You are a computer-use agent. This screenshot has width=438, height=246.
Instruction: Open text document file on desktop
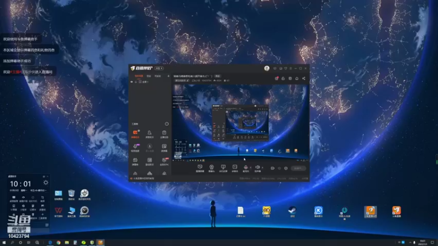tap(240, 212)
